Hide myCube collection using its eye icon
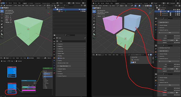181x97 pixels. click(81, 9)
